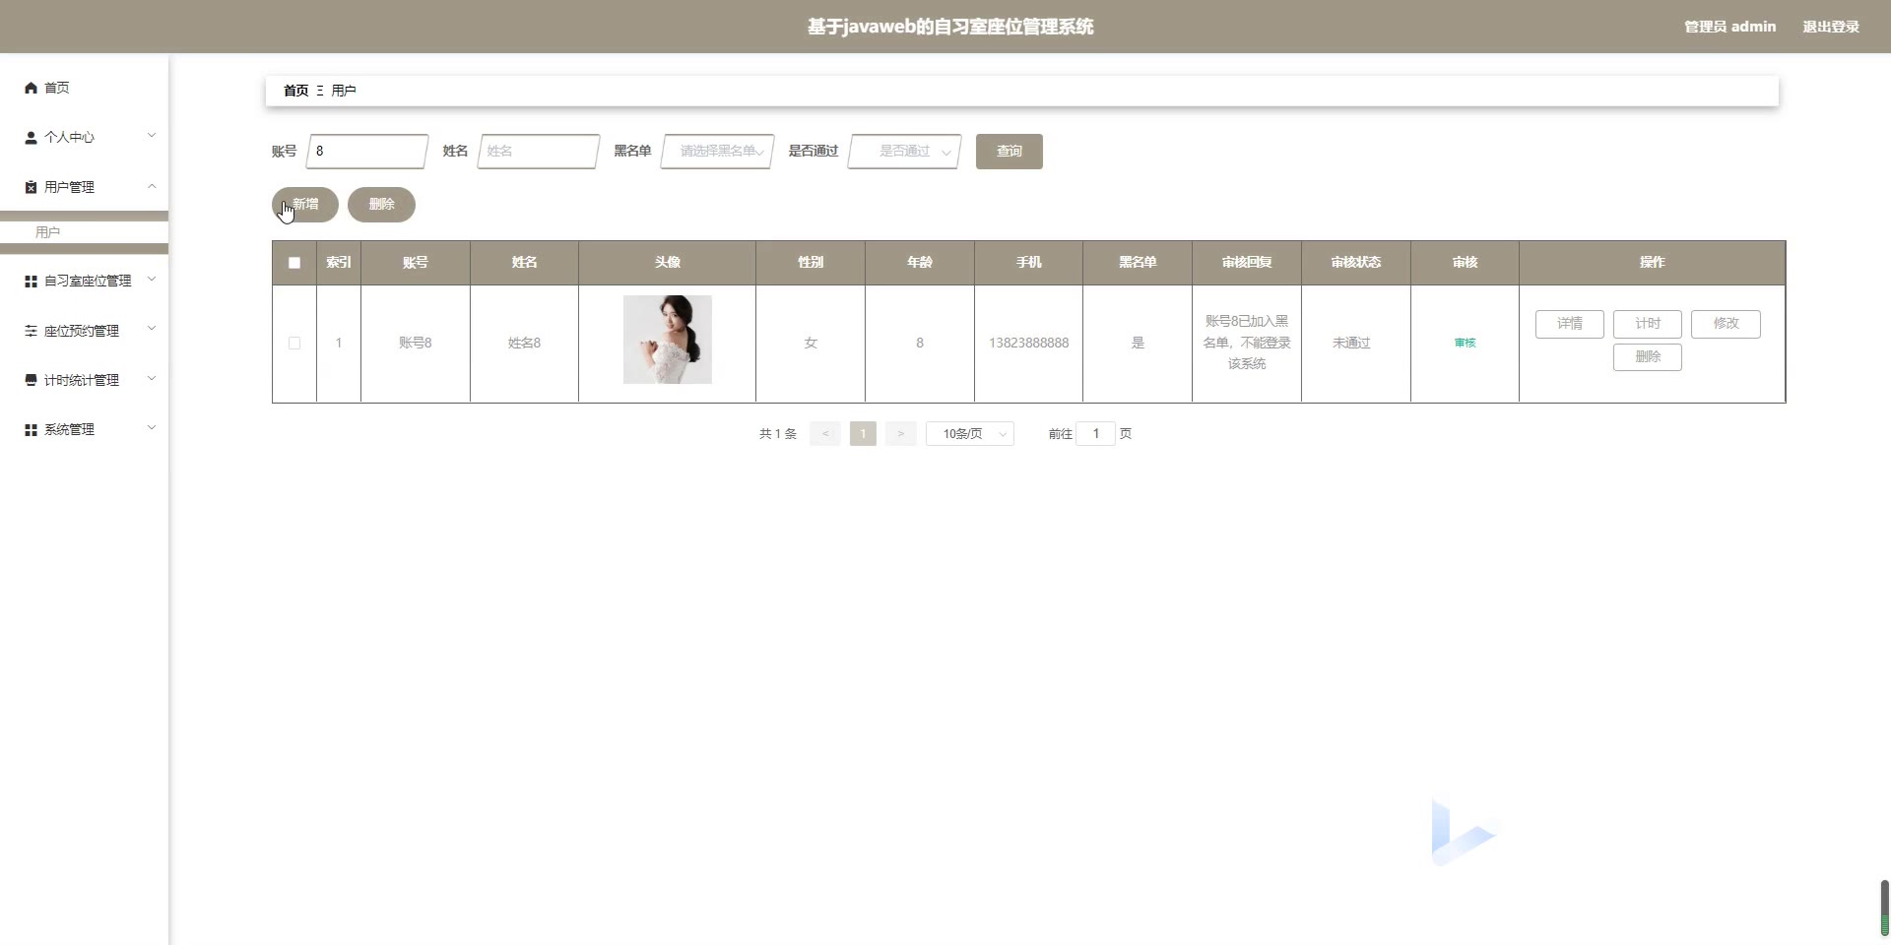
Task: Click 删除 button in the 账号8 row
Action: [1648, 357]
